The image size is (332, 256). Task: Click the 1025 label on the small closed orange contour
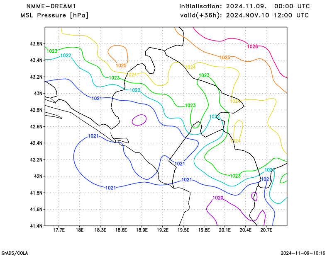(121, 65)
